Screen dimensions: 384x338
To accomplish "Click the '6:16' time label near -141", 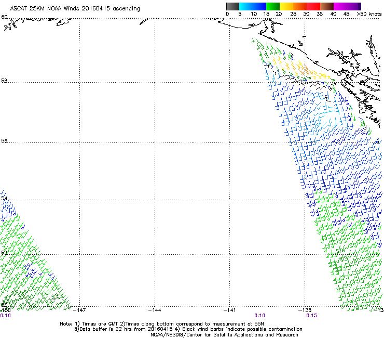I will pos(259,316).
